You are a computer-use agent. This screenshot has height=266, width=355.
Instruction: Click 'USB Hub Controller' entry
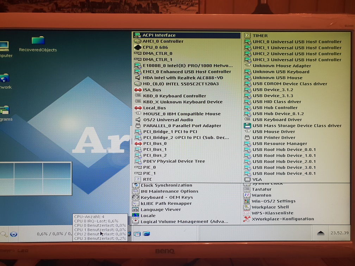tap(275, 108)
